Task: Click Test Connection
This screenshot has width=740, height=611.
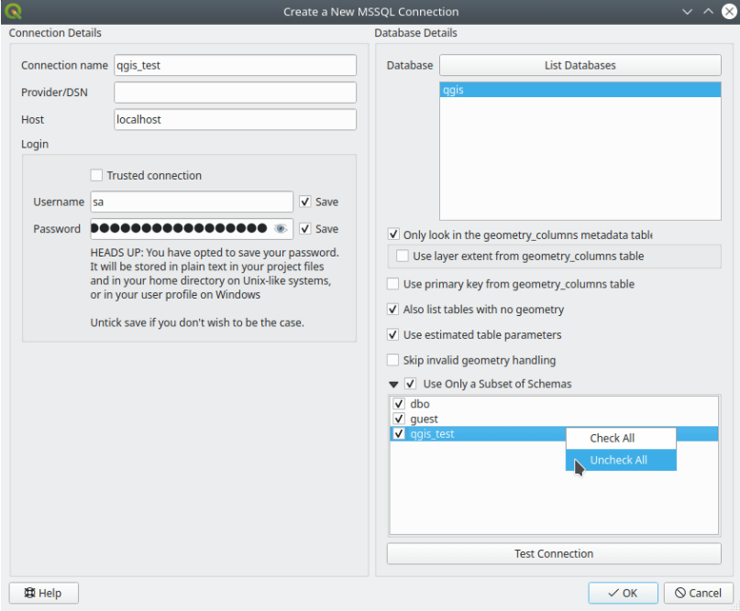Action: (x=553, y=553)
